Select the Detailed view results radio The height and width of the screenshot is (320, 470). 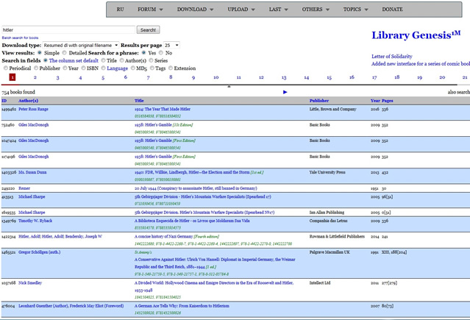(x=65, y=53)
